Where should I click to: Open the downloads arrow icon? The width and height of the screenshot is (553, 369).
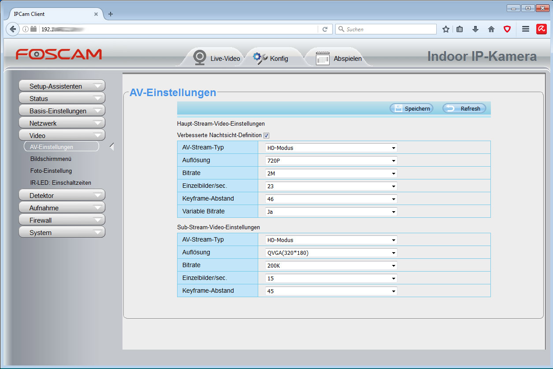pyautogui.click(x=475, y=29)
